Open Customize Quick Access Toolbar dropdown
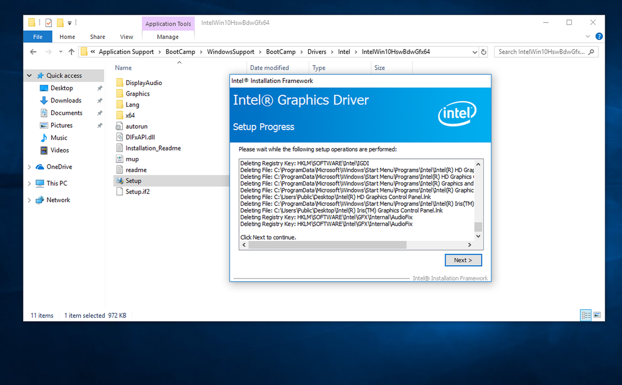622x385 pixels. pyautogui.click(x=70, y=23)
